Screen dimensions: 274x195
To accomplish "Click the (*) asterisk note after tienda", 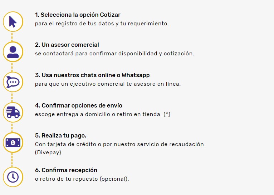I will click(x=167, y=114).
